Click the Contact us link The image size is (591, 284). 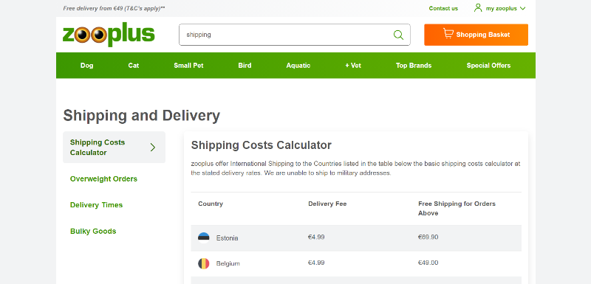coord(443,8)
